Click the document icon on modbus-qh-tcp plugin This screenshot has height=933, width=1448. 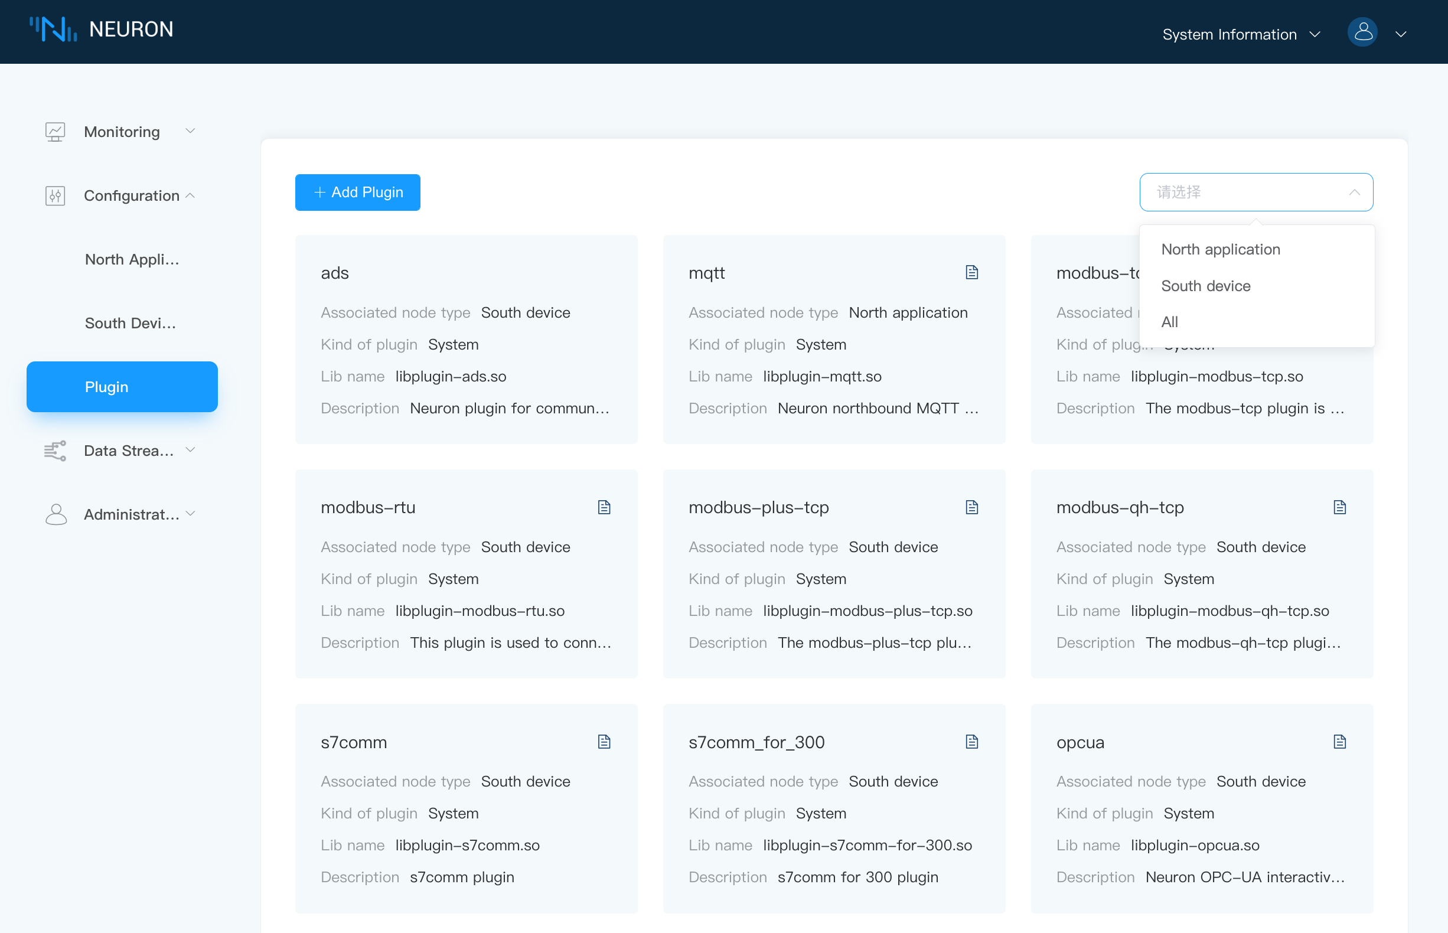tap(1341, 507)
